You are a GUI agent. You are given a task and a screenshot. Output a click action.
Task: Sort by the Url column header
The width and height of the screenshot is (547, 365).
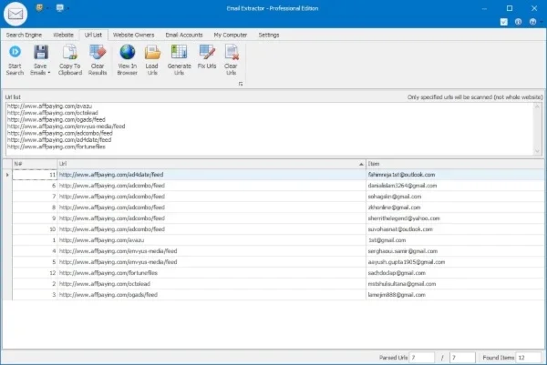[212, 164]
